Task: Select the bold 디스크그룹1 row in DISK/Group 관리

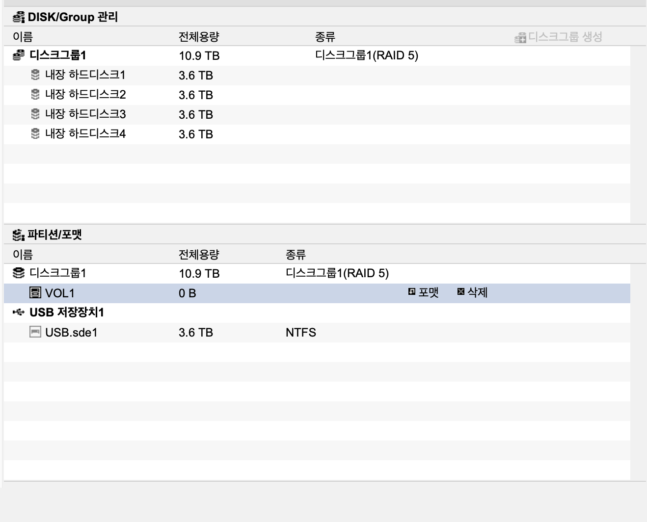Action: click(317, 55)
